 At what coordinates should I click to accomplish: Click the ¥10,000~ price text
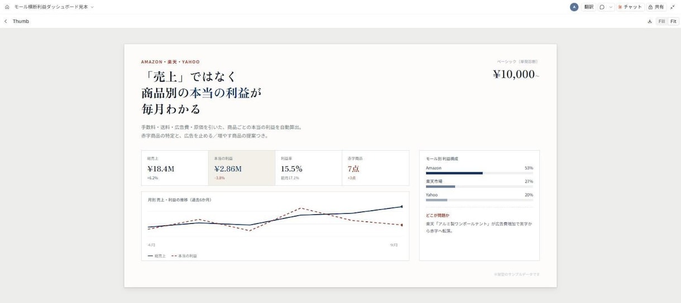click(x=516, y=74)
